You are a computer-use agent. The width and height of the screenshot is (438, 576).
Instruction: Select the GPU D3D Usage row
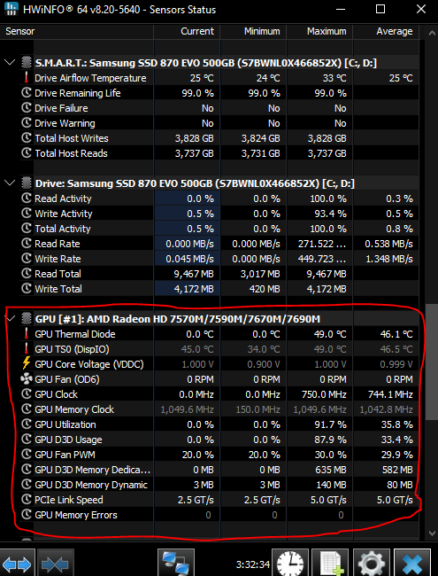point(219,440)
